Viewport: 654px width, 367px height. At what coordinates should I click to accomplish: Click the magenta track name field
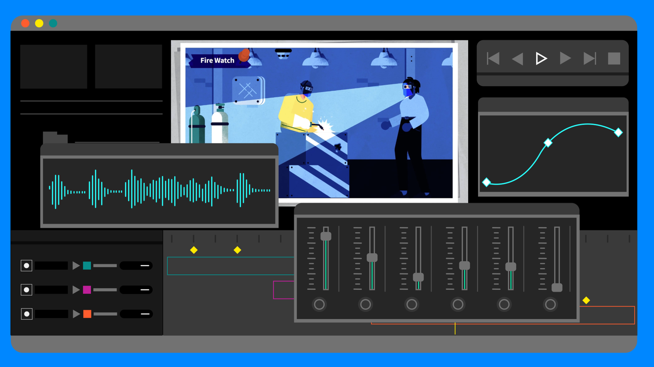click(x=51, y=290)
